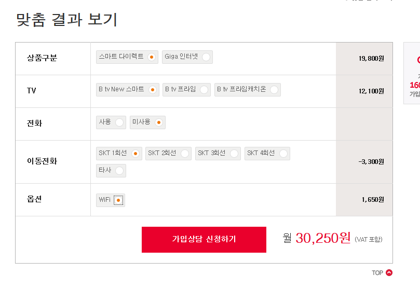Click the 상품구분 row label
This screenshot has height=289, width=420.
[42, 58]
